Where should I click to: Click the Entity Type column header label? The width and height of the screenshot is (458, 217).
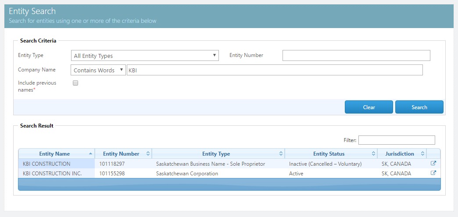tap(216, 153)
